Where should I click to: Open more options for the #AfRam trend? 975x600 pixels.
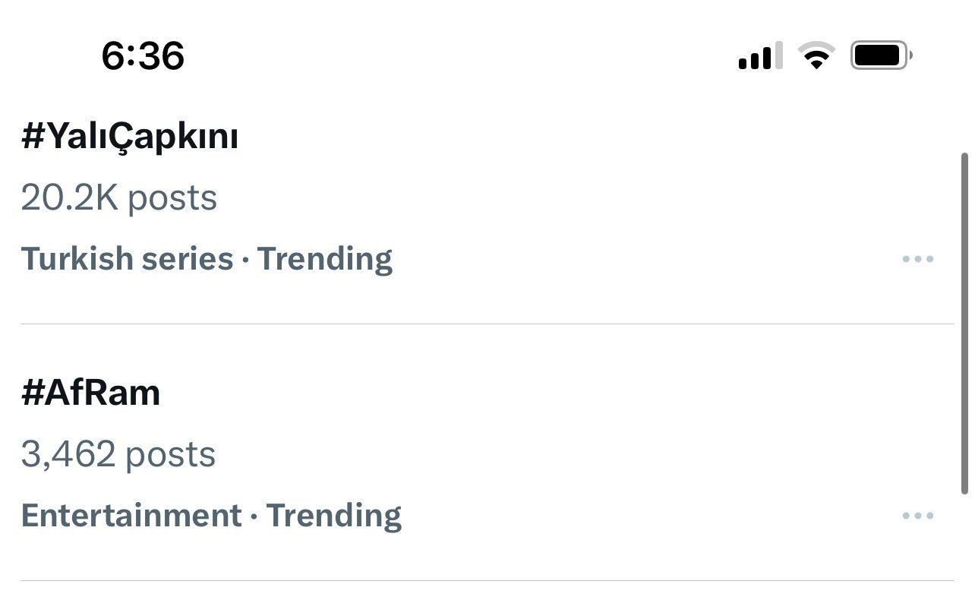click(917, 516)
